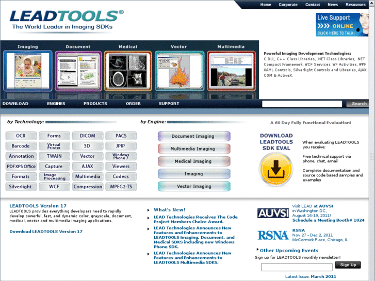Select the PACS technology button
This screenshot has width=375, height=281.
[121, 136]
